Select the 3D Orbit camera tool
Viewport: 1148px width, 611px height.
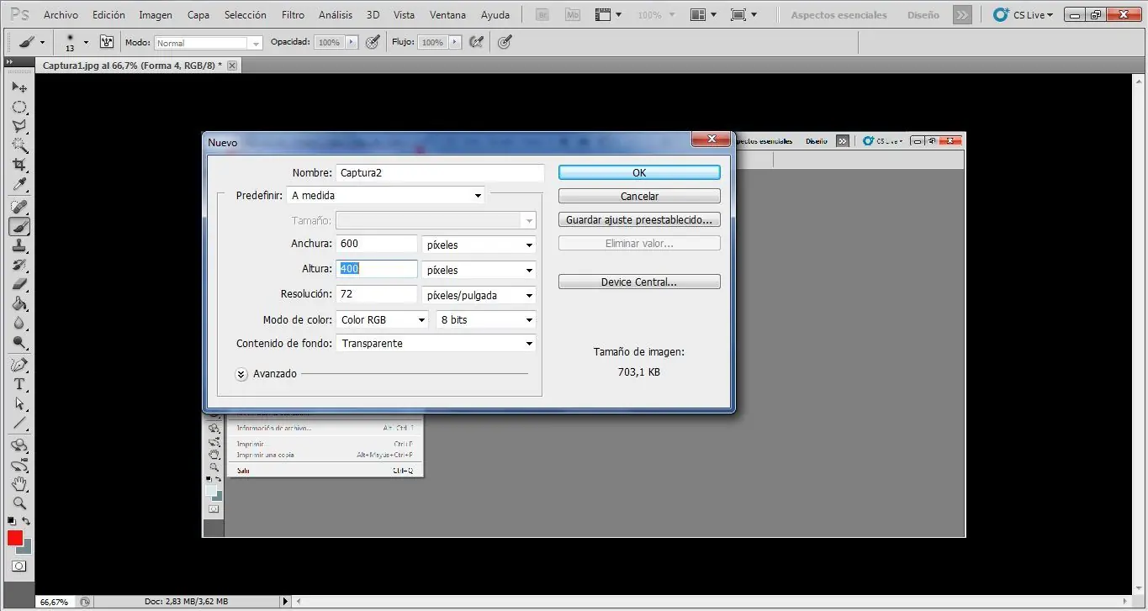pos(19,465)
